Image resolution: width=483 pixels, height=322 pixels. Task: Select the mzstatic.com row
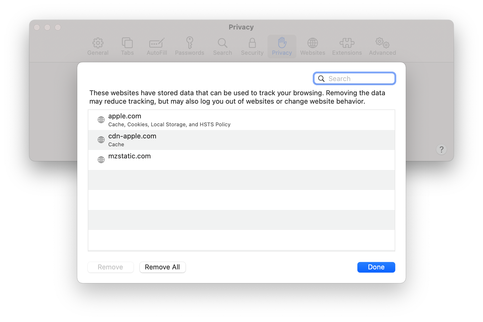coord(241,160)
